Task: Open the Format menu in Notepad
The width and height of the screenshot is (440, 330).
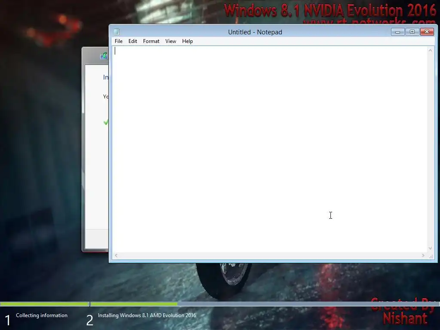Action: [x=151, y=41]
